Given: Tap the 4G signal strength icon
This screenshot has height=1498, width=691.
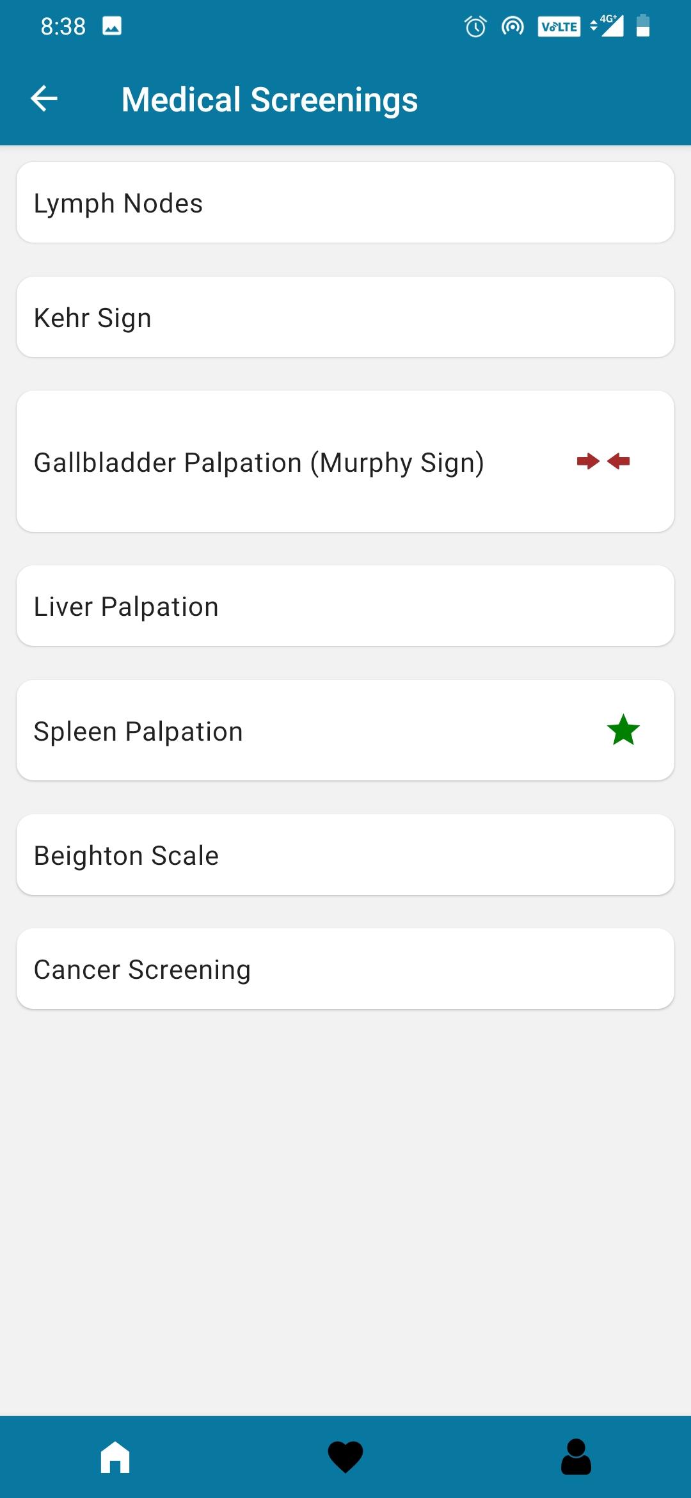Looking at the screenshot, I should pos(607,26).
